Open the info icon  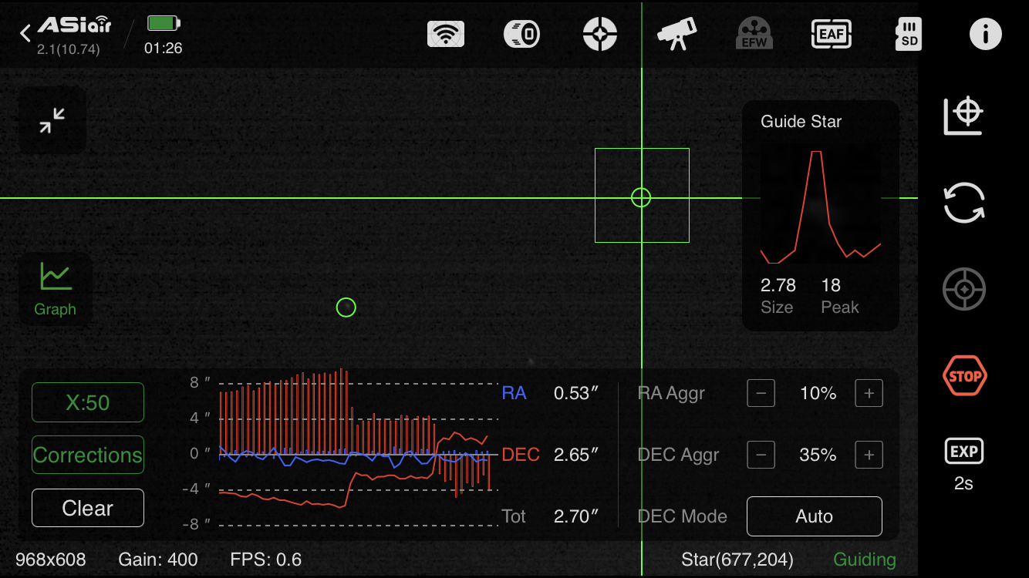tap(985, 34)
